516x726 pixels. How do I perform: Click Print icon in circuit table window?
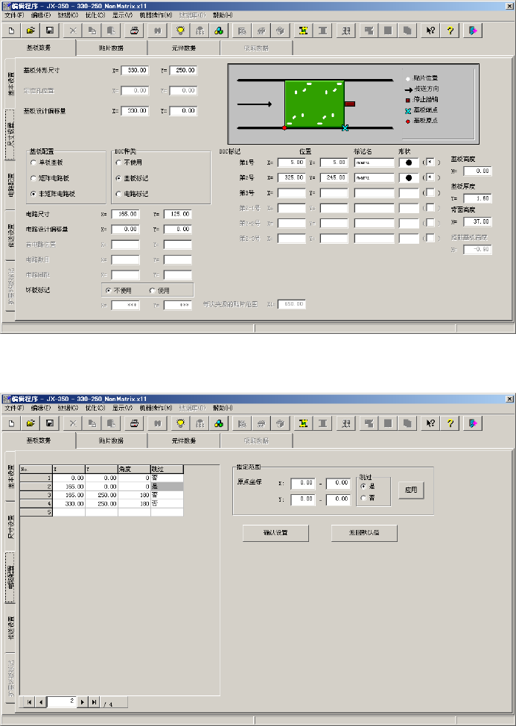point(135,423)
